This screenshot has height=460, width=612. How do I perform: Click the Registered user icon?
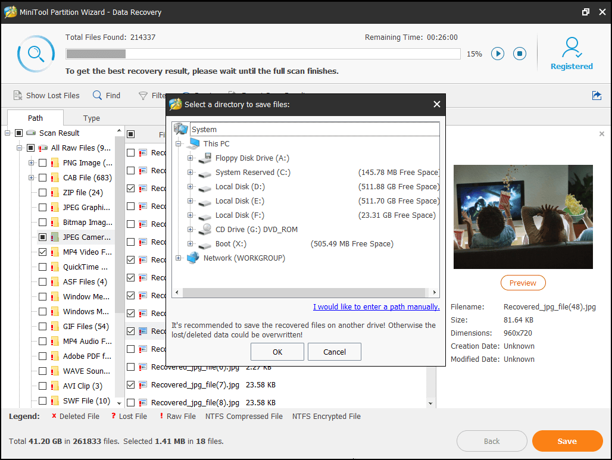coord(572,47)
